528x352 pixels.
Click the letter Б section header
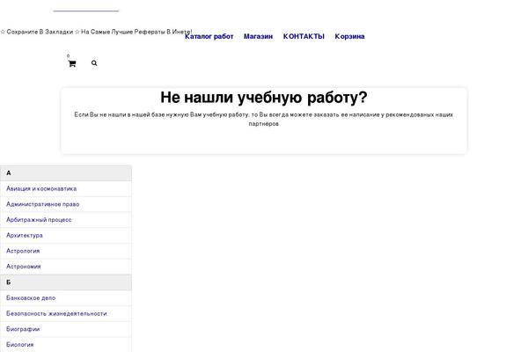66,282
